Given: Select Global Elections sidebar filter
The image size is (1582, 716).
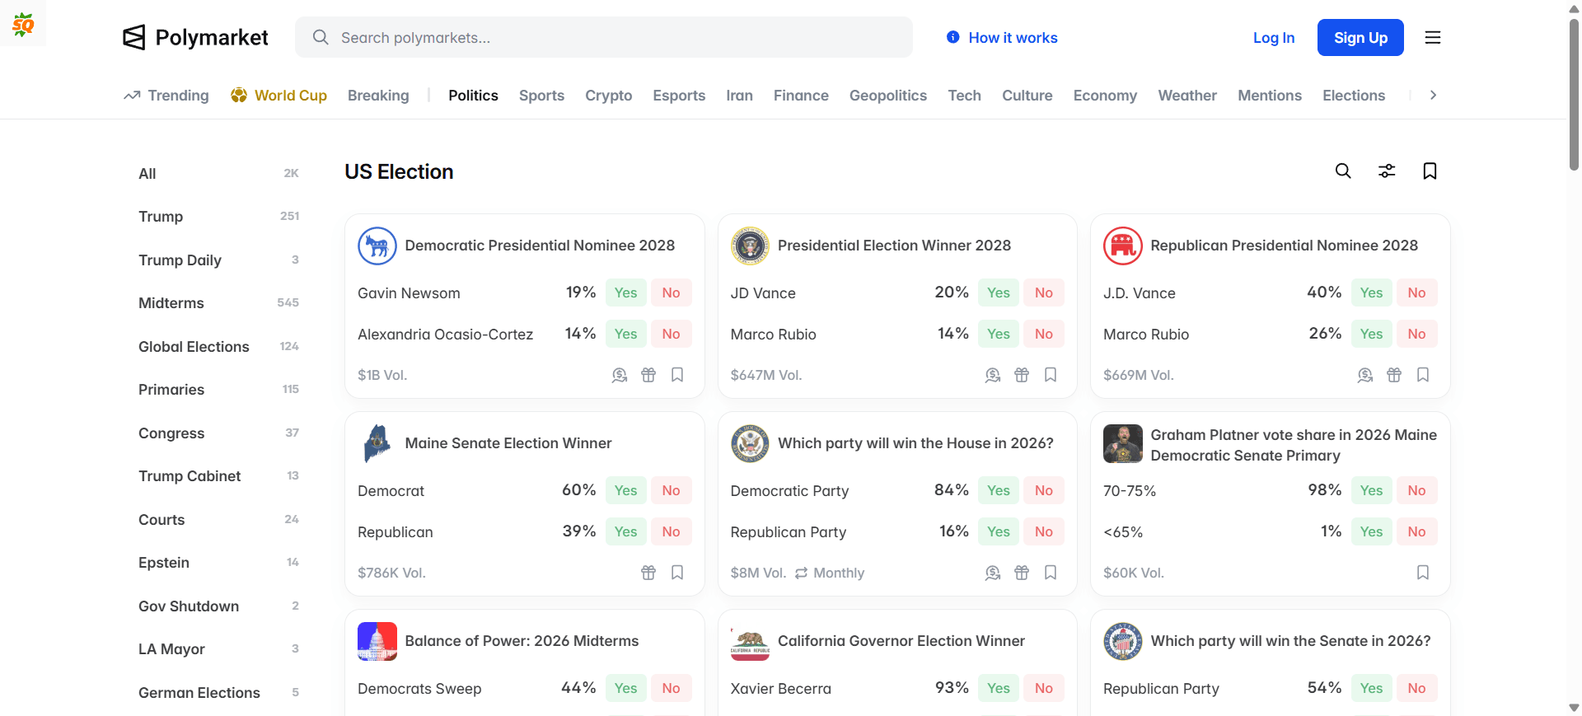Looking at the screenshot, I should 218,347.
